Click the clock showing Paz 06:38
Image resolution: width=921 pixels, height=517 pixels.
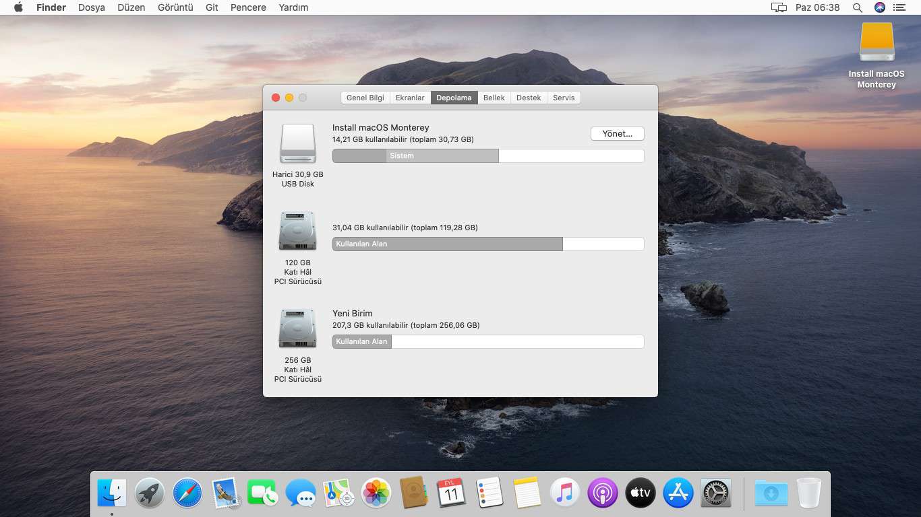[818, 7]
